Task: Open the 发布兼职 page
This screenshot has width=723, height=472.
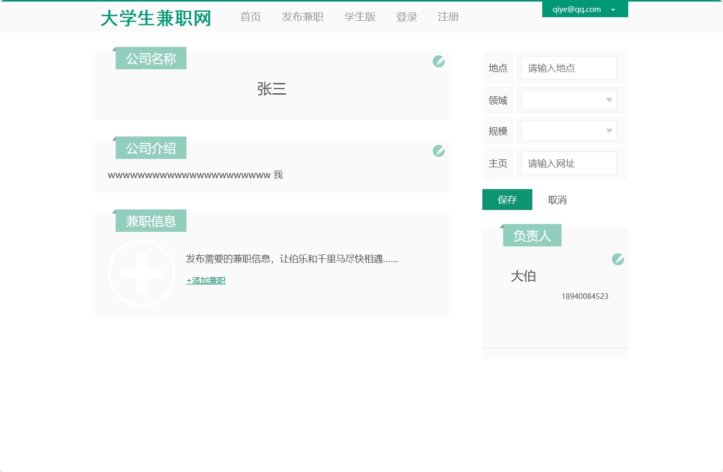Action: pyautogui.click(x=302, y=17)
